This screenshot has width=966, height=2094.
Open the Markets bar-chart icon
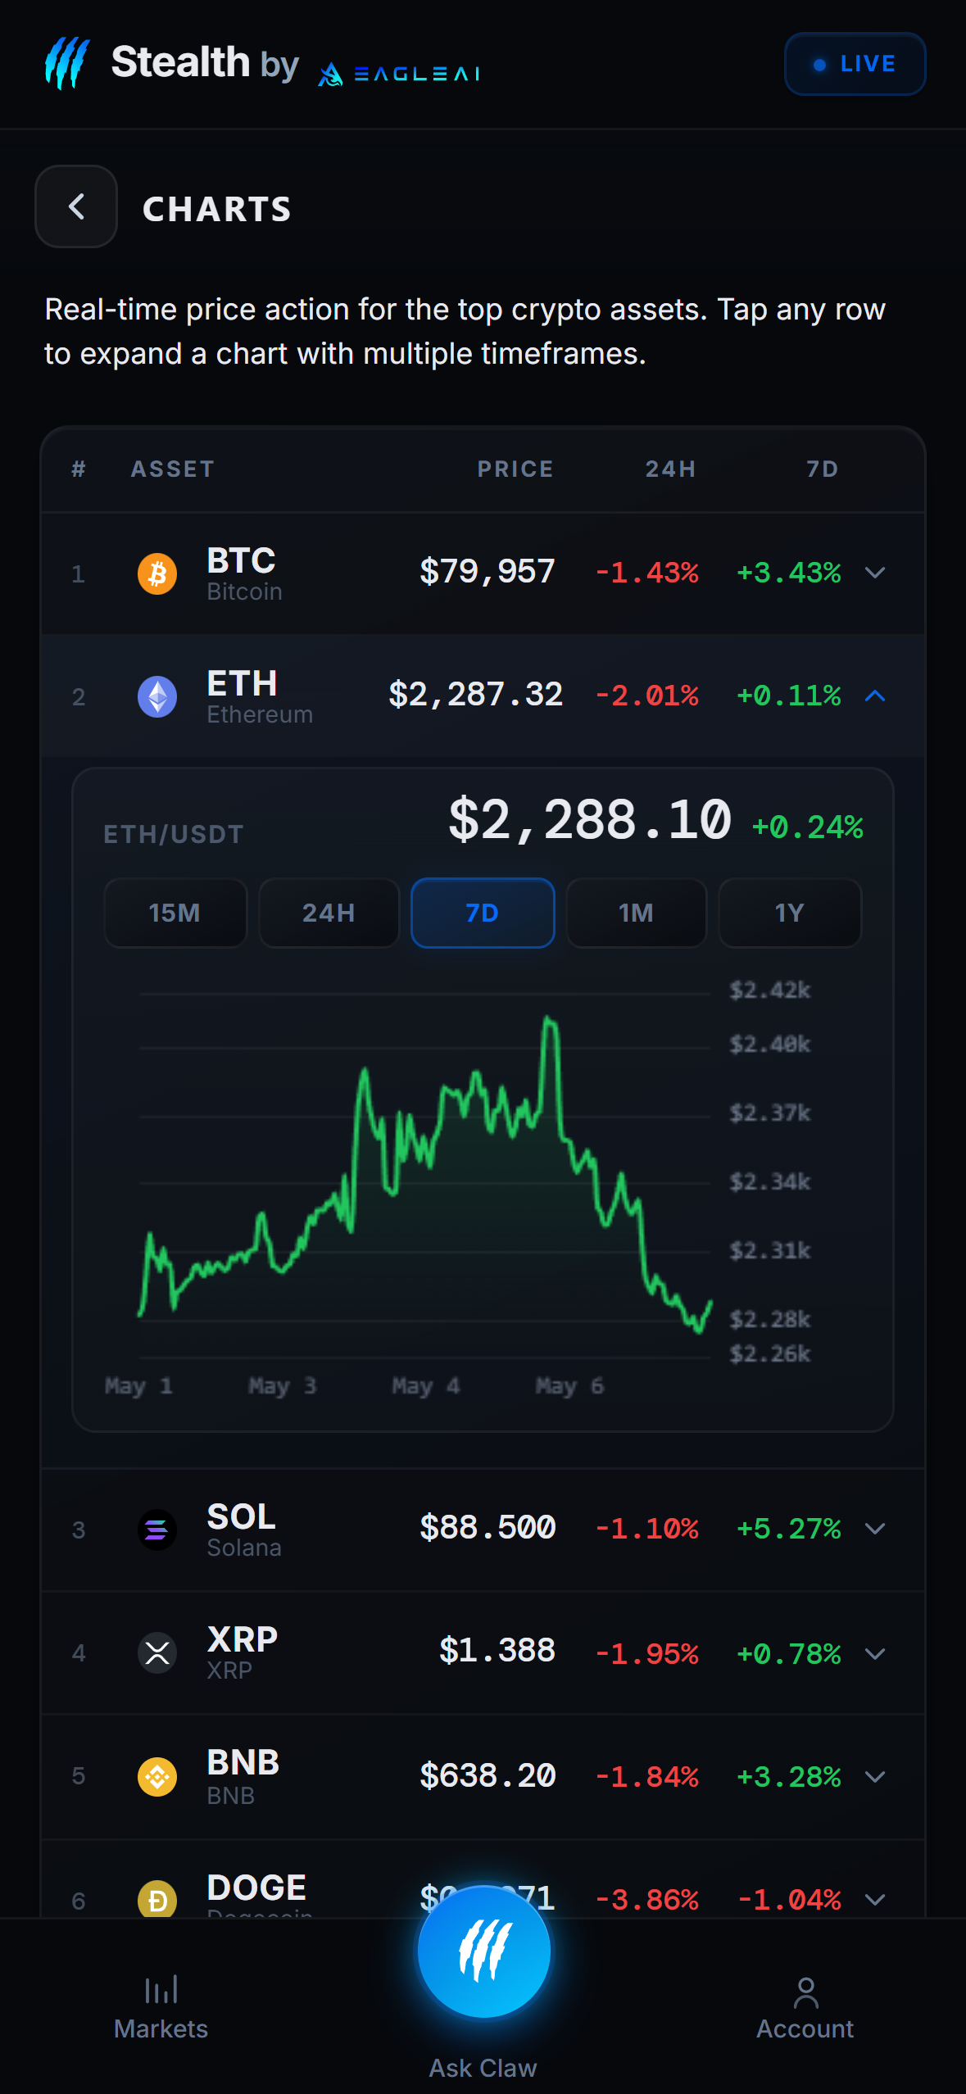tap(161, 1991)
